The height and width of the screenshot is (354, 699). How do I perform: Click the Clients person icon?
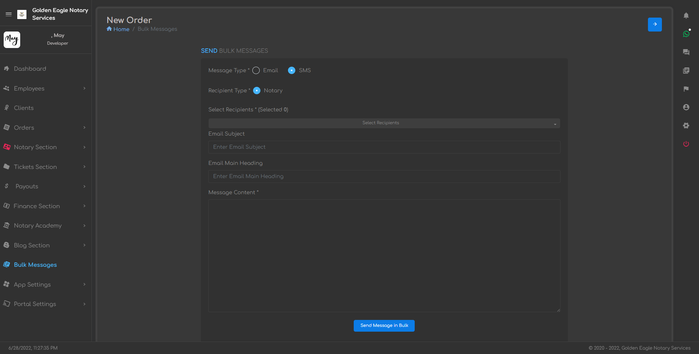pyautogui.click(x=6, y=108)
